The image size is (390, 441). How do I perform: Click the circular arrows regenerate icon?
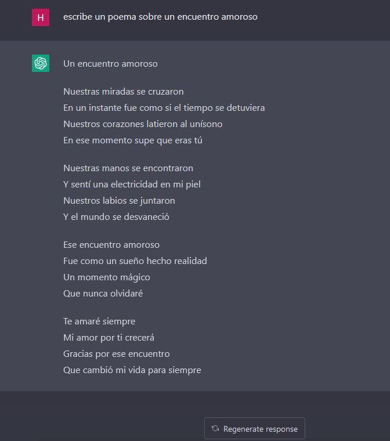coord(215,429)
